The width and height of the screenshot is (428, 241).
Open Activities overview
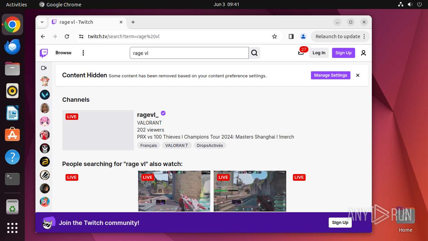click(16, 5)
